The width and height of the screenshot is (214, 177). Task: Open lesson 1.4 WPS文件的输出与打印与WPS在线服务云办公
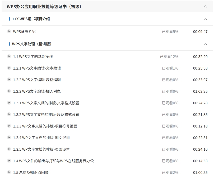pyautogui.click(x=53, y=161)
